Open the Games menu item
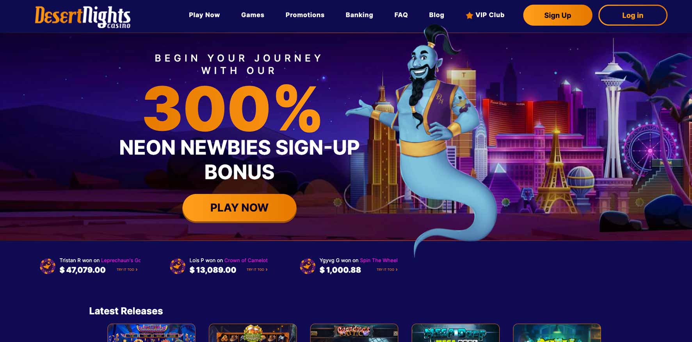Image resolution: width=692 pixels, height=342 pixels. 253,15
